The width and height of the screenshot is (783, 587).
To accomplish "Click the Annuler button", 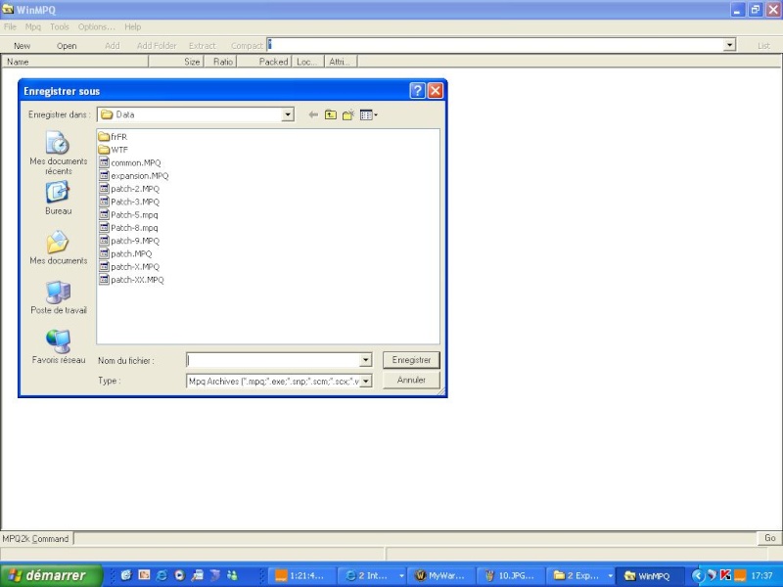I will click(411, 381).
